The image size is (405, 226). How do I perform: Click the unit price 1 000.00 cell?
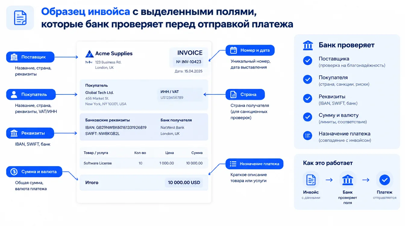pyautogui.click(x=167, y=163)
